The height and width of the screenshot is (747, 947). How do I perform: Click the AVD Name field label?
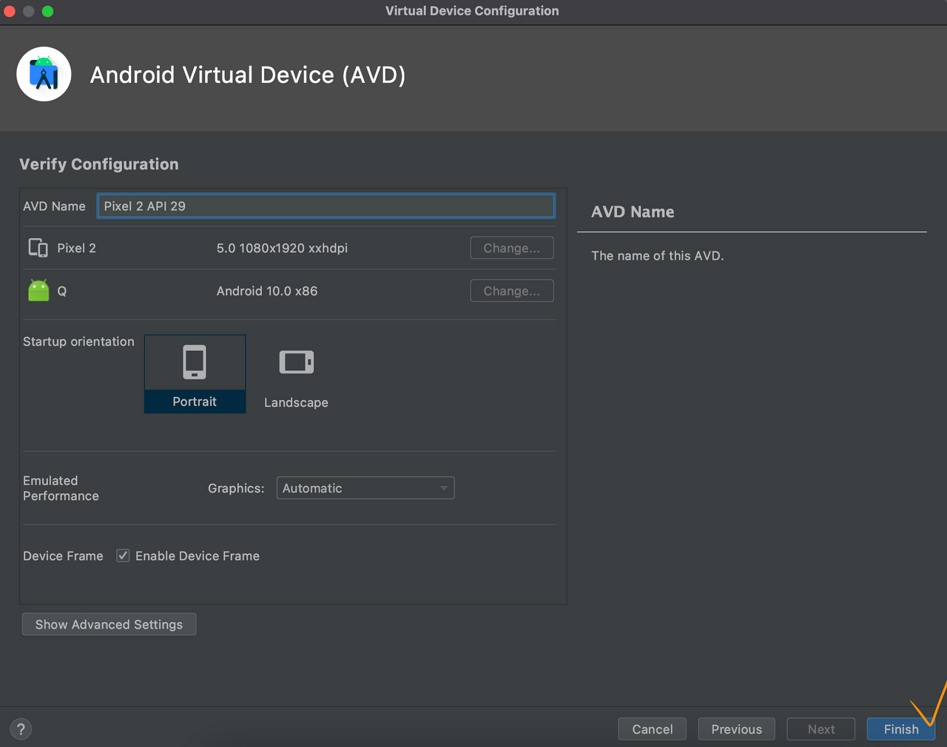pos(54,206)
